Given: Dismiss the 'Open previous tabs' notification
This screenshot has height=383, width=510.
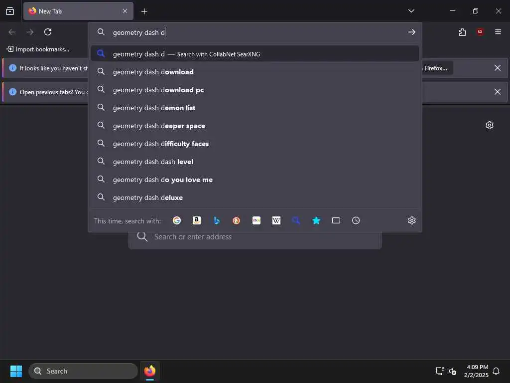Looking at the screenshot, I should 498,92.
